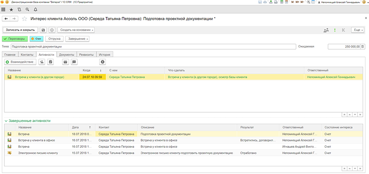The width and height of the screenshot is (369, 174).
Task: Switch to the Документы tab
Action: [x=67, y=55]
